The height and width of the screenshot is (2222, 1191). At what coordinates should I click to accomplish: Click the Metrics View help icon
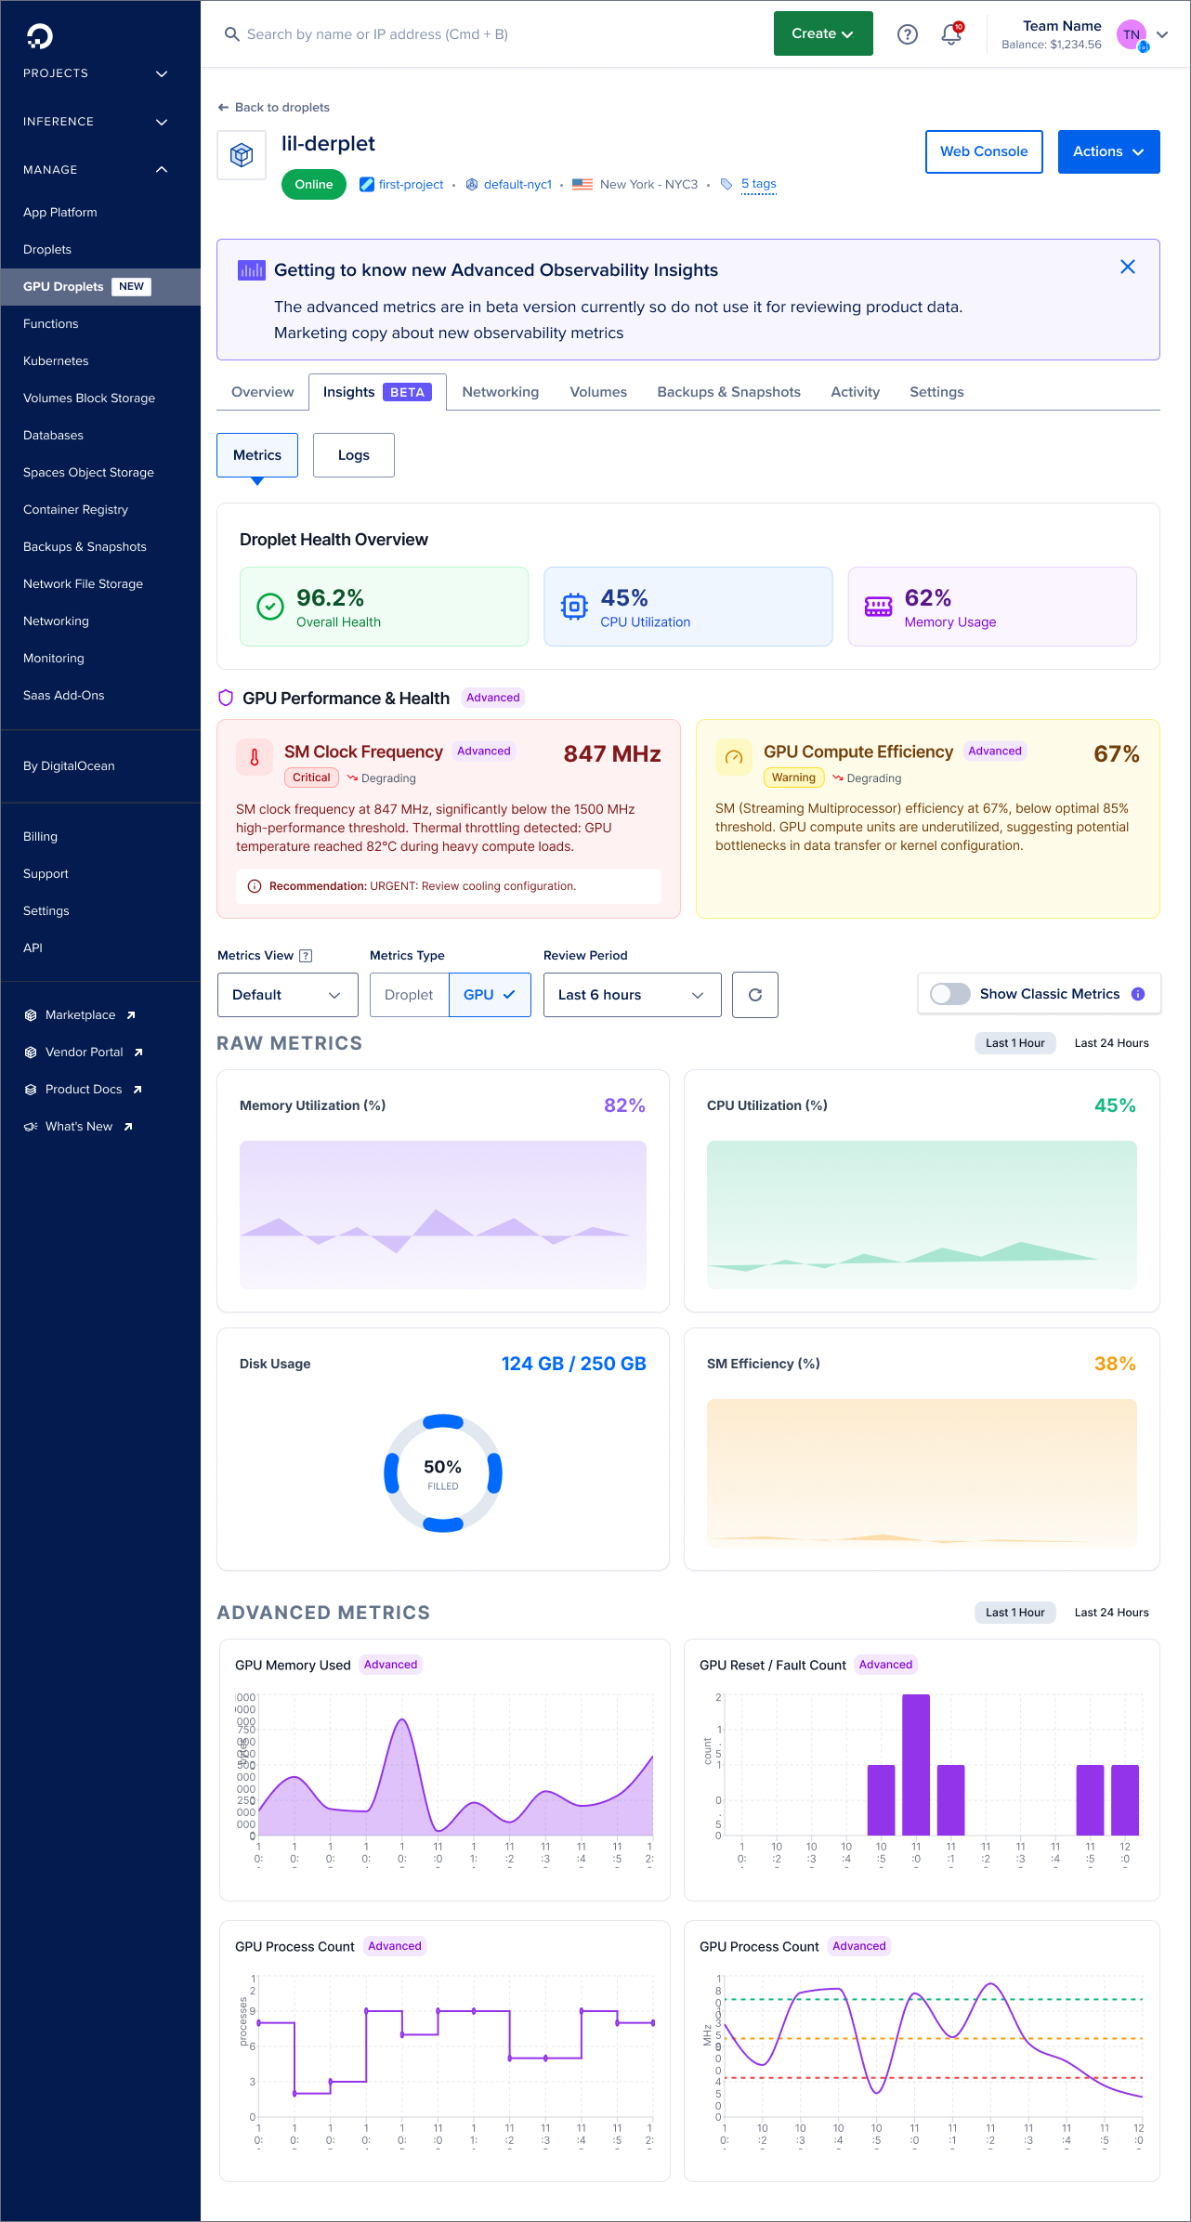(306, 956)
